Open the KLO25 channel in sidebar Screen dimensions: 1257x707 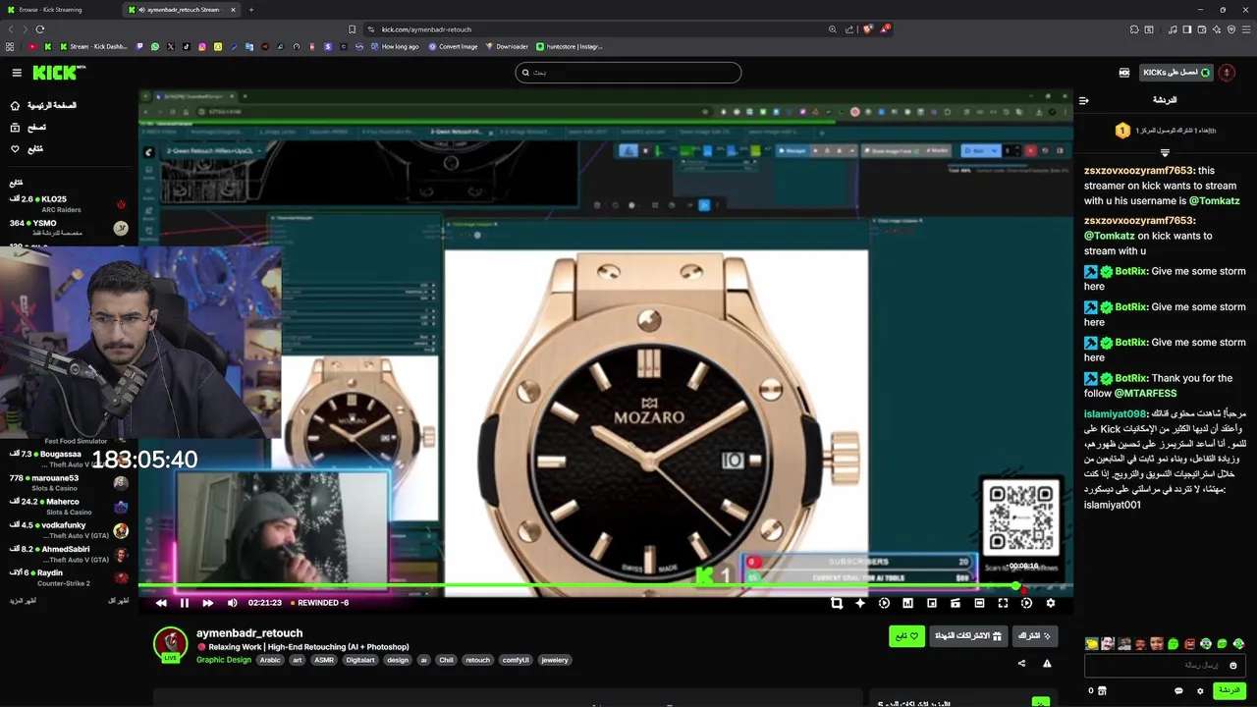(x=67, y=204)
